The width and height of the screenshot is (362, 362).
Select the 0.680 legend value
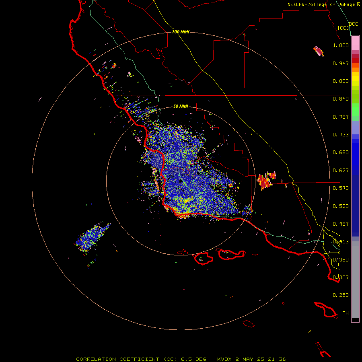tap(341, 152)
